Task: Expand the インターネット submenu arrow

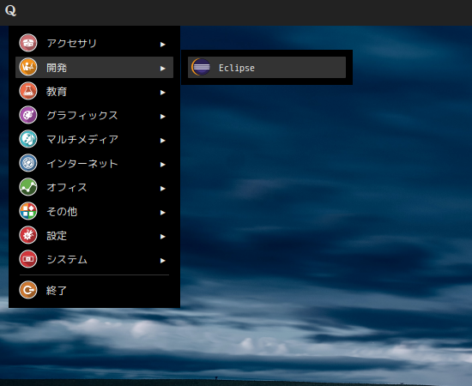Action: 163,165
